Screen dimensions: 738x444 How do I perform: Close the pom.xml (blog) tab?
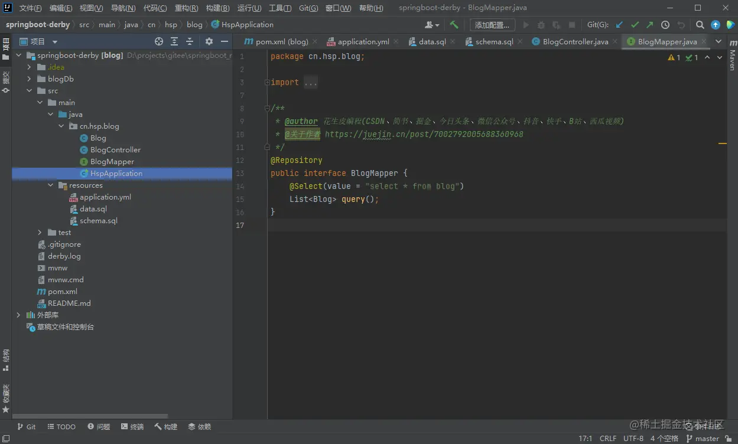tap(315, 42)
